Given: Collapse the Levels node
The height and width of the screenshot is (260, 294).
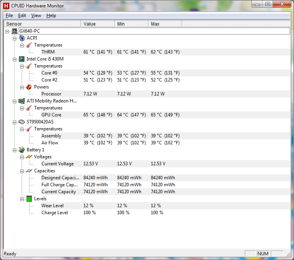Looking at the screenshot, I should pos(22,199).
